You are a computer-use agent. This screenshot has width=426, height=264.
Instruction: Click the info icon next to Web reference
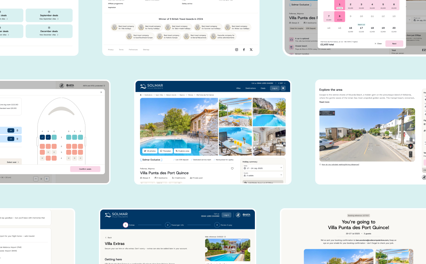225,237
